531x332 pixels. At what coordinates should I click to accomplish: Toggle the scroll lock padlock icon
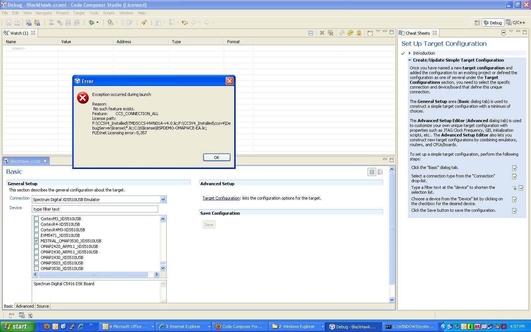click(359, 33)
